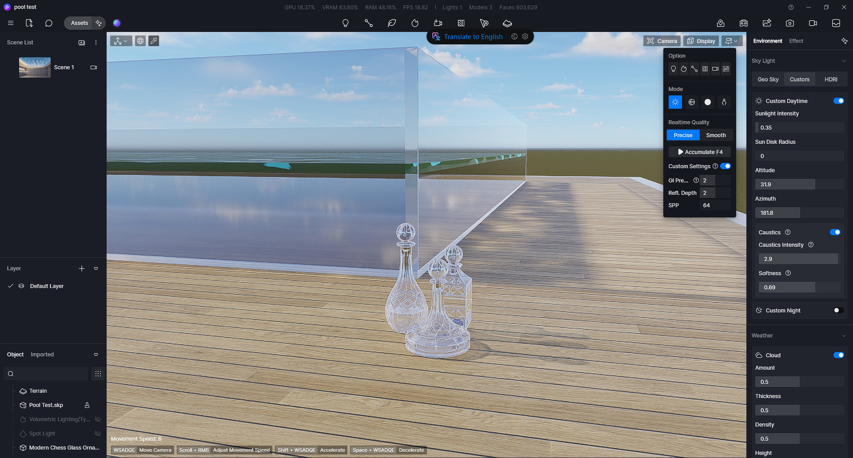Unlock the Pool Test.skp object
853x458 pixels.
(x=87, y=405)
